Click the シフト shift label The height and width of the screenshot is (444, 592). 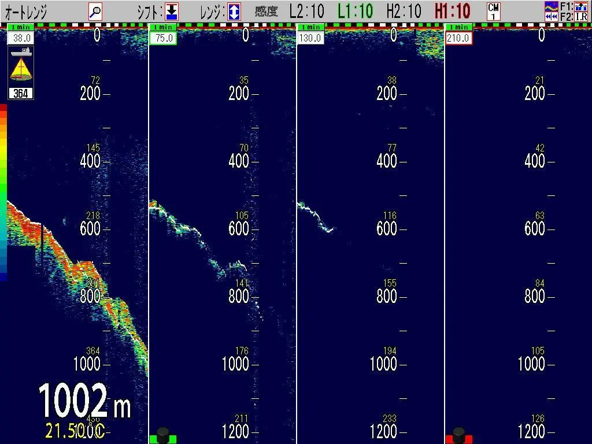tap(150, 13)
